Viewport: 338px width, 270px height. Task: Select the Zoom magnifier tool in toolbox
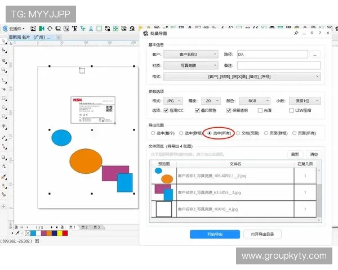point(4,70)
